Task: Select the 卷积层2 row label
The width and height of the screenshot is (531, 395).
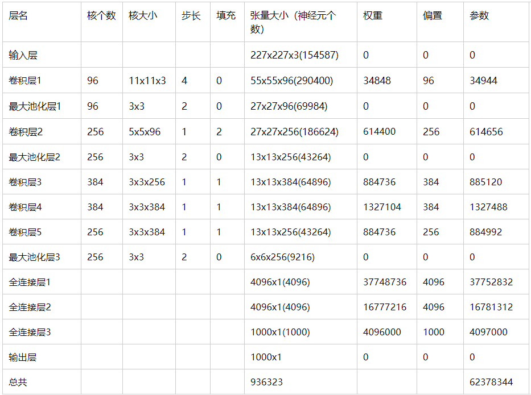Action: coord(26,131)
